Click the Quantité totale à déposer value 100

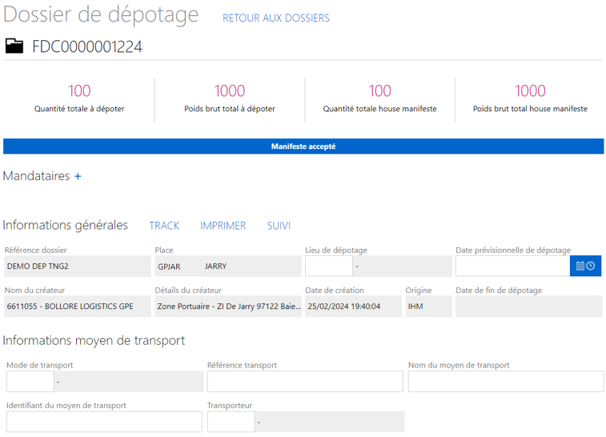(x=79, y=91)
